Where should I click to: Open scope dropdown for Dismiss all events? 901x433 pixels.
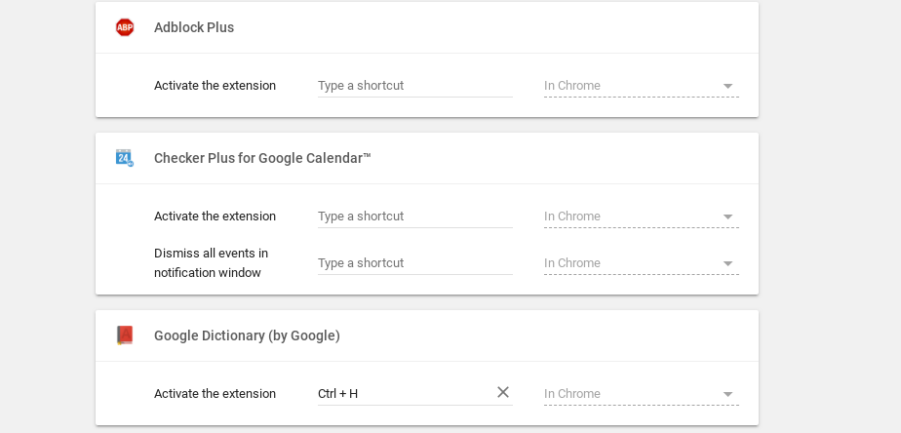coord(641,263)
